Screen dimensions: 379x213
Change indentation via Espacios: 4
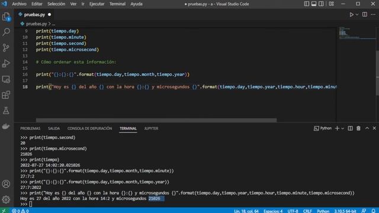pyautogui.click(x=273, y=211)
